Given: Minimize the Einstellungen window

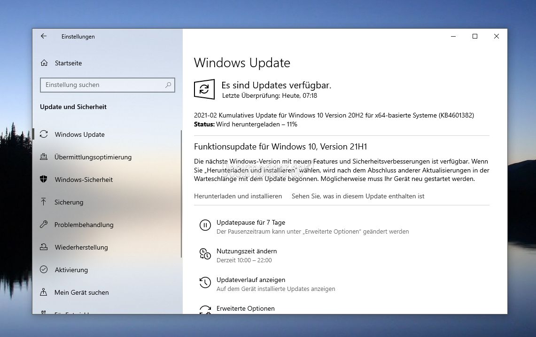Looking at the screenshot, I should (453, 36).
